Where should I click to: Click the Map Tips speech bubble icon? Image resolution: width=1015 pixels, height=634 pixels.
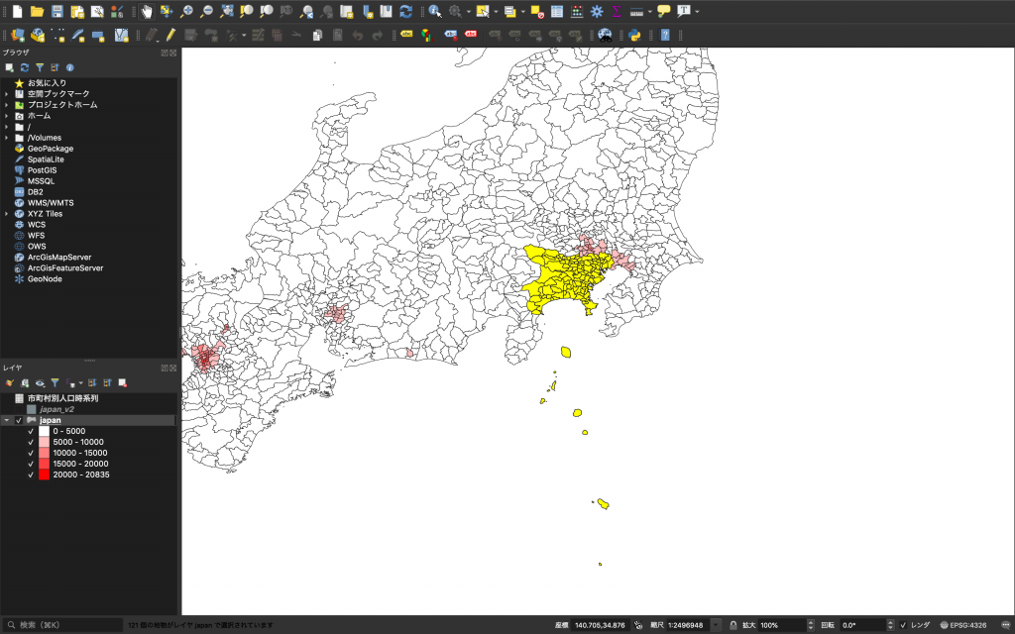tap(663, 11)
